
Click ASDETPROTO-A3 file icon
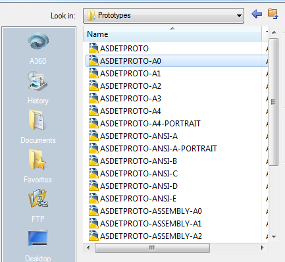[x=93, y=98]
